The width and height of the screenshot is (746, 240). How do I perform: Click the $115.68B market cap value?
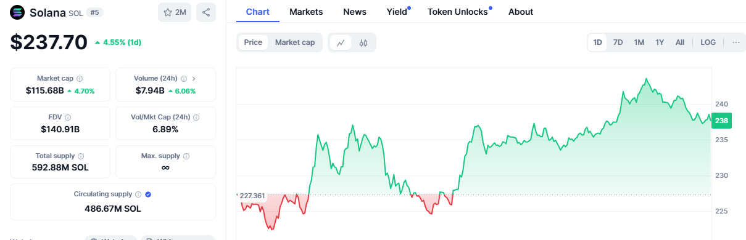[45, 90]
